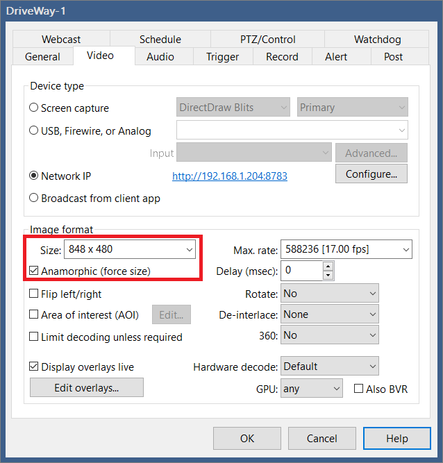Open the Record tab

(x=282, y=56)
